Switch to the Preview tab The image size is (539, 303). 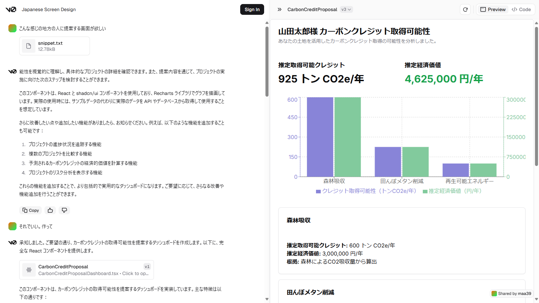coord(493,9)
